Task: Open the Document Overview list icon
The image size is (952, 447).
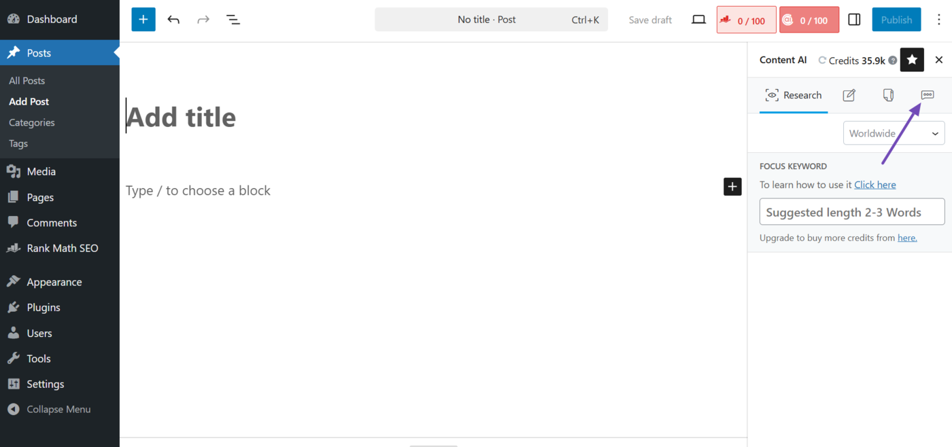Action: (233, 19)
